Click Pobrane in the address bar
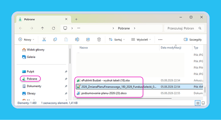This screenshot has height=120, width=221. (124, 28)
